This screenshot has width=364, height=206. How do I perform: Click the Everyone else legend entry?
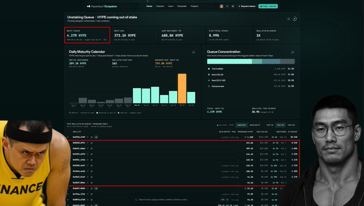click(x=218, y=86)
